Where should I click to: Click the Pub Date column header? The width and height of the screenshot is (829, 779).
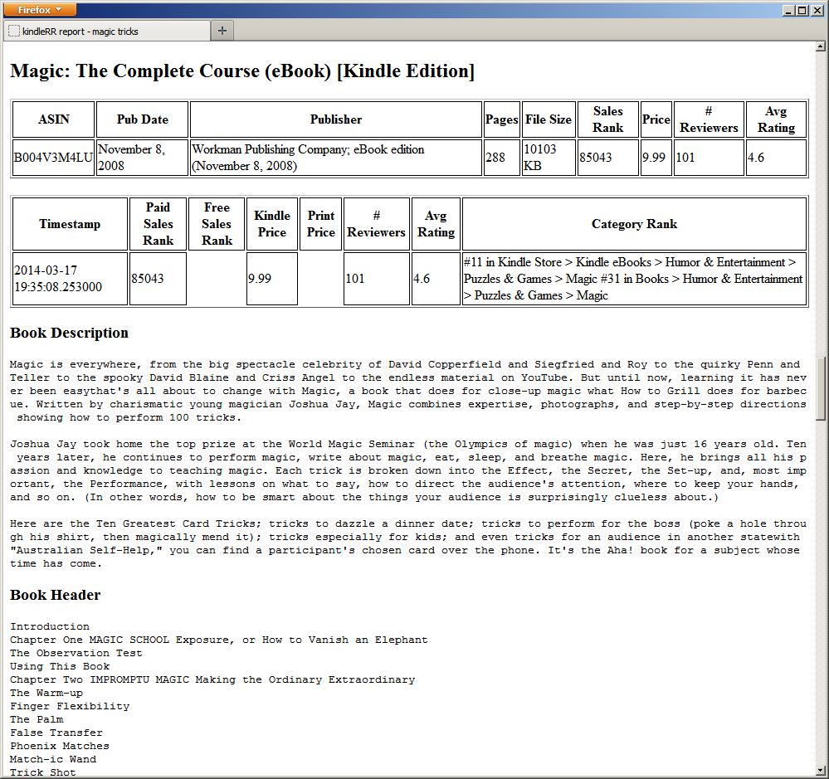coord(142,119)
